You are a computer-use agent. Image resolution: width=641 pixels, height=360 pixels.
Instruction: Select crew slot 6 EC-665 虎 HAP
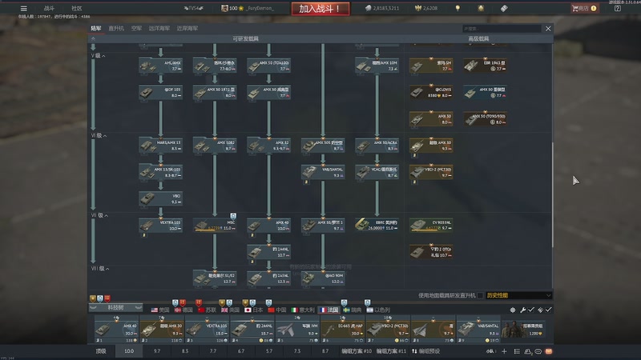pos(343,330)
